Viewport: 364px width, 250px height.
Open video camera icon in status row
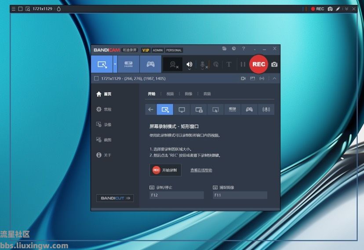click(243, 78)
